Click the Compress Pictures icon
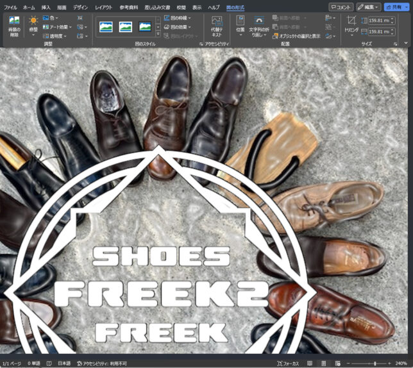Screen dimensions: 413x368 (x=80, y=18)
